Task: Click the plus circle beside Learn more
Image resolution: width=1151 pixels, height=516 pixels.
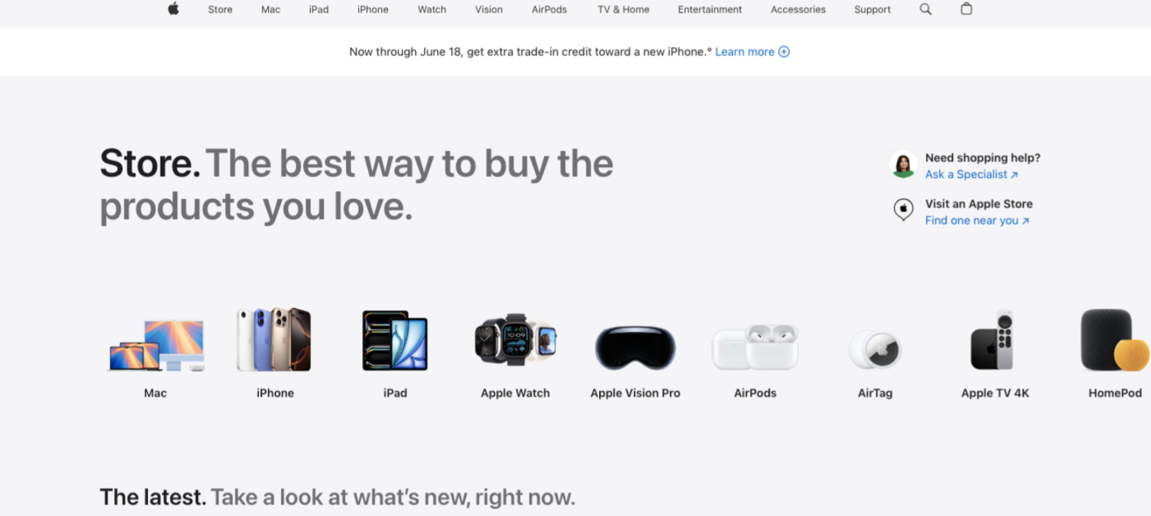Action: coord(784,51)
